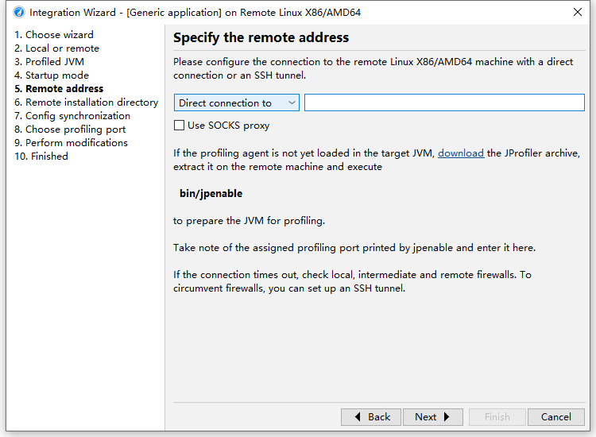Select step 2 Local or remote

56,48
